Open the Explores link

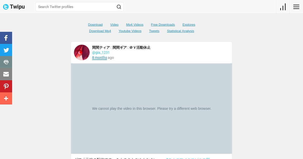point(189,24)
